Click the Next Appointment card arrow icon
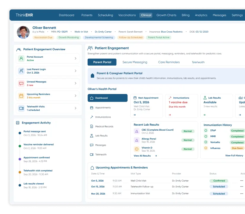Image resolution: width=245 pixels, height=214 pixels. pos(135,115)
